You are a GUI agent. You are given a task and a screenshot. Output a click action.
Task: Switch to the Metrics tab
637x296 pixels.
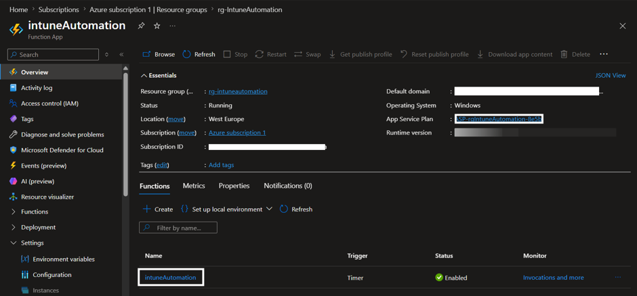pos(194,186)
